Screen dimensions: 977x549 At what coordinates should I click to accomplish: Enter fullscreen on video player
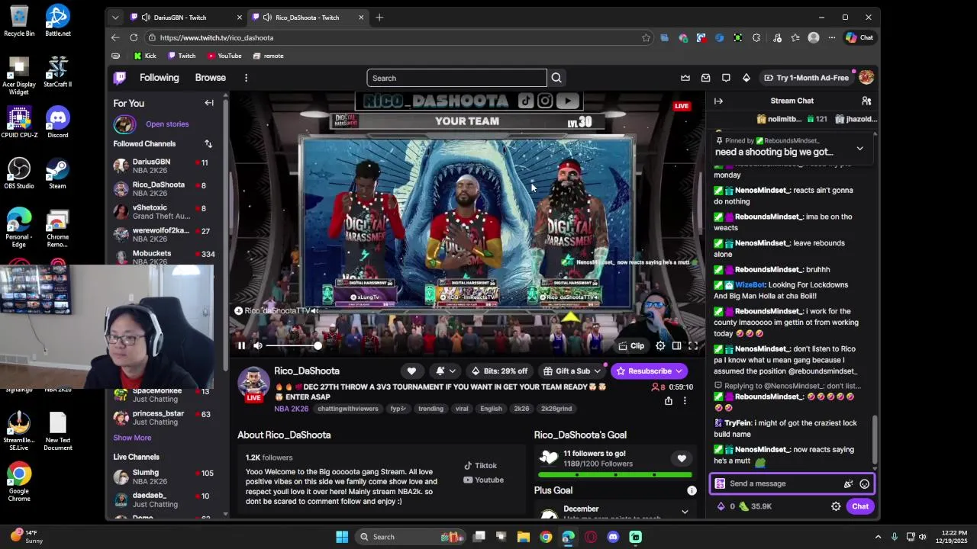693,345
